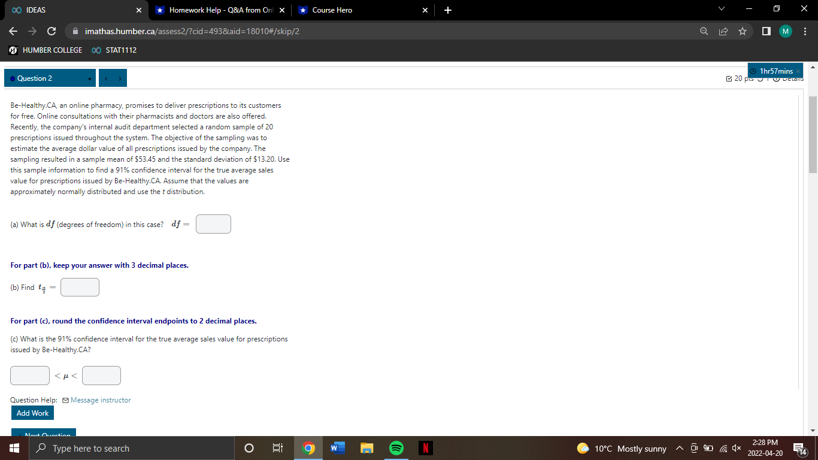The image size is (818, 460).
Task: Open Spotify from the taskbar
Action: [x=396, y=448]
